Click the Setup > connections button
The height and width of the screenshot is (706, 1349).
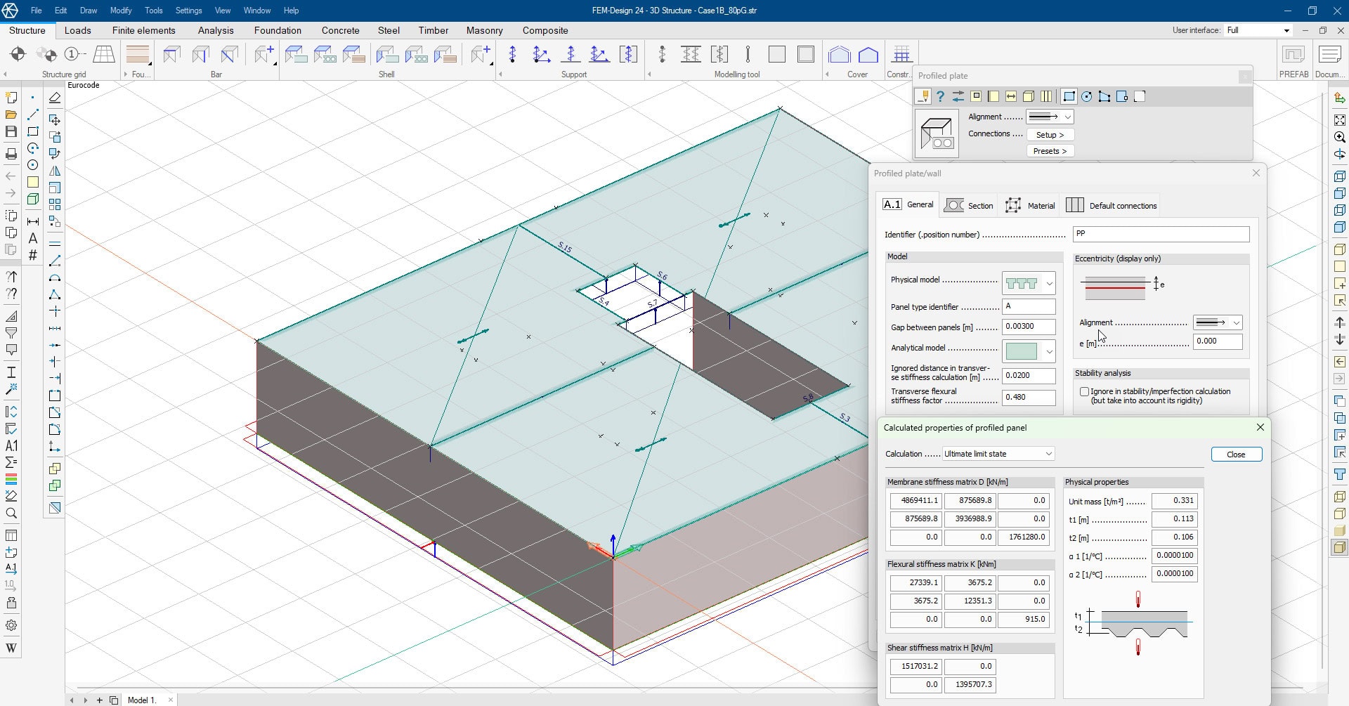coord(1050,135)
